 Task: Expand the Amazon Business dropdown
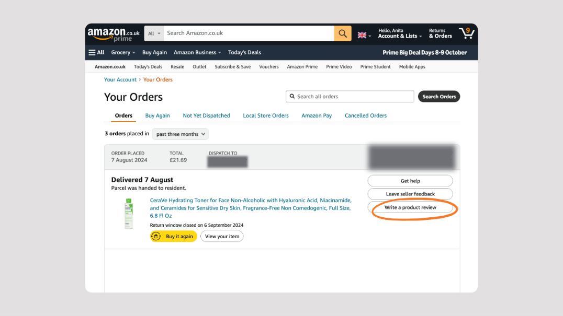tap(197, 52)
